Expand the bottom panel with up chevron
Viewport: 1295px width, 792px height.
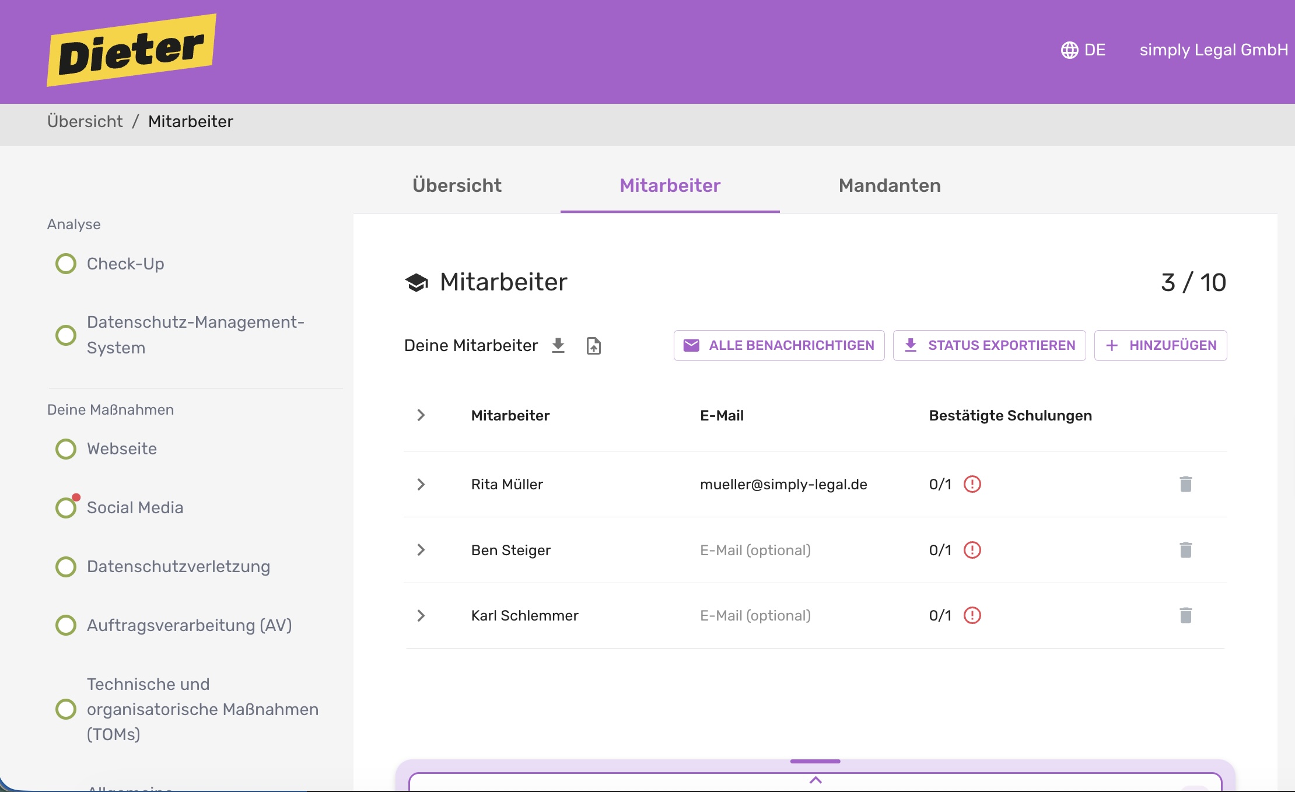coord(815,780)
